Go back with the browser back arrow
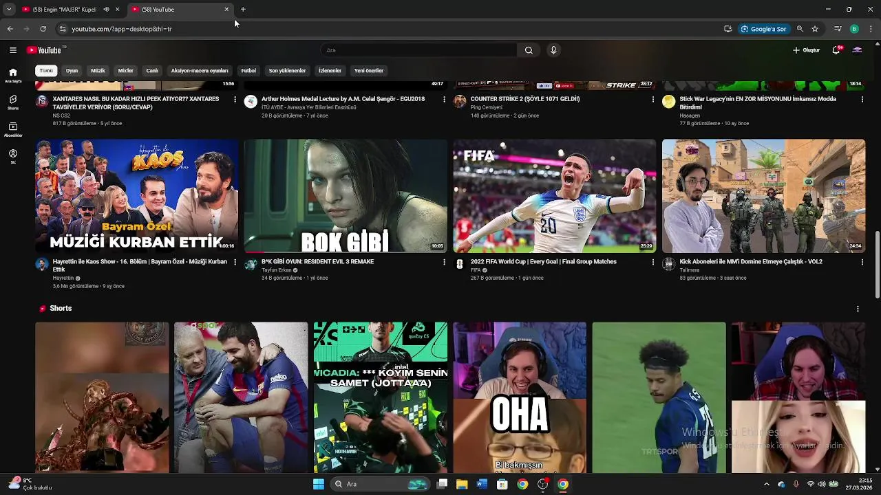This screenshot has height=495, width=881. click(x=10, y=29)
